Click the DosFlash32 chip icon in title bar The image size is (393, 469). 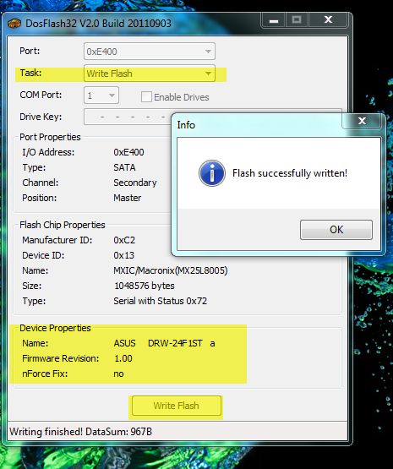coord(14,24)
